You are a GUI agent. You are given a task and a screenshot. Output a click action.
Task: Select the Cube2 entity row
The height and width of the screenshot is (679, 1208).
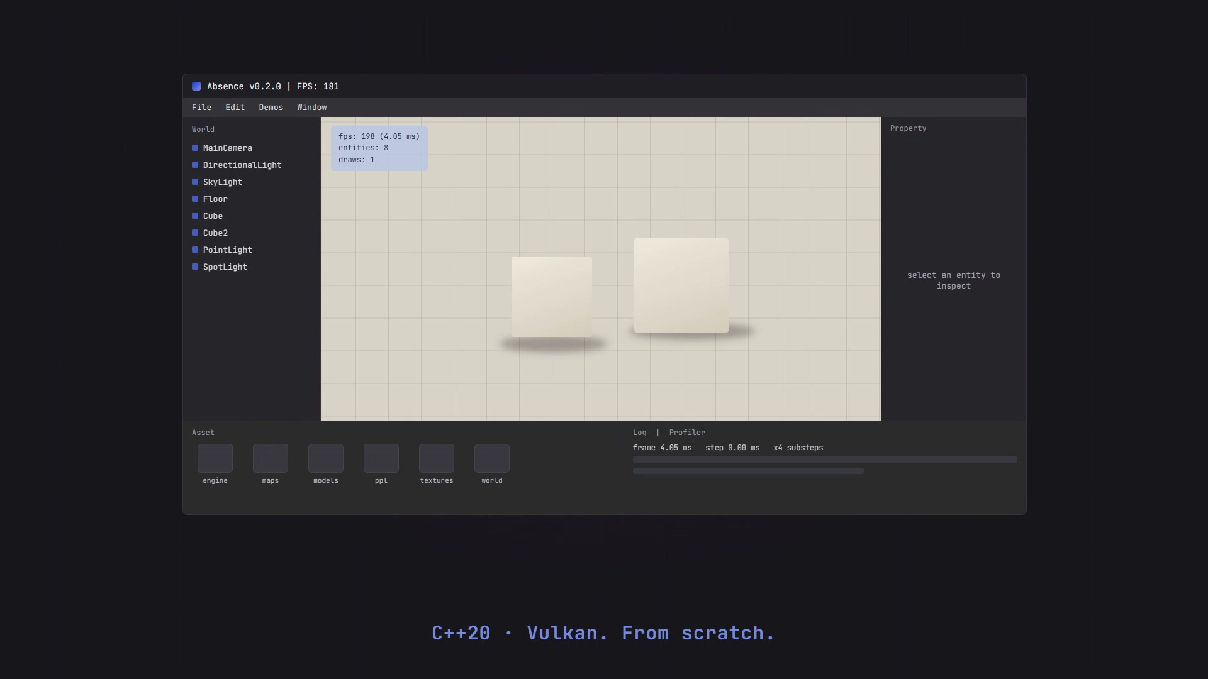[252, 233]
